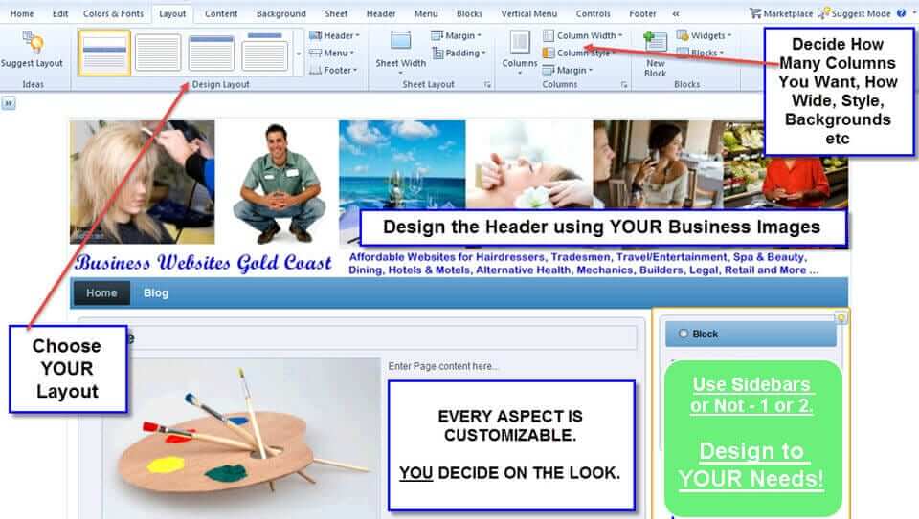Open the Marketplace cart icon
The height and width of the screenshot is (519, 919).
tap(756, 13)
